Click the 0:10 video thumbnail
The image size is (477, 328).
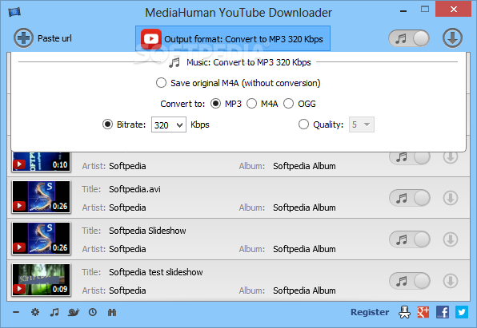click(41, 162)
